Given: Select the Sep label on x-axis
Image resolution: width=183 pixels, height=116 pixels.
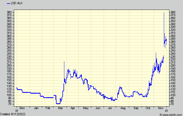Looking at the screenshot, I should click(x=136, y=108).
